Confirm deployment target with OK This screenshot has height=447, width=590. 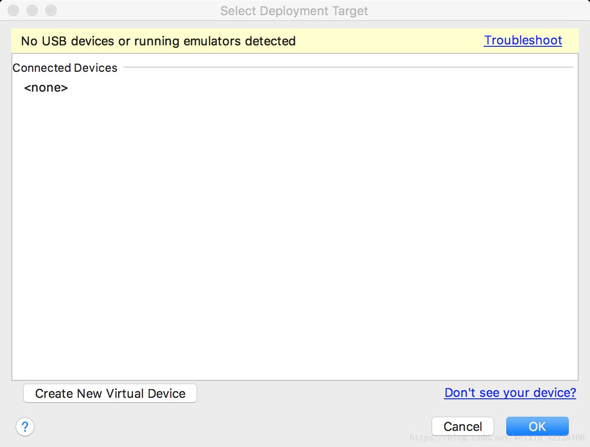pyautogui.click(x=537, y=426)
